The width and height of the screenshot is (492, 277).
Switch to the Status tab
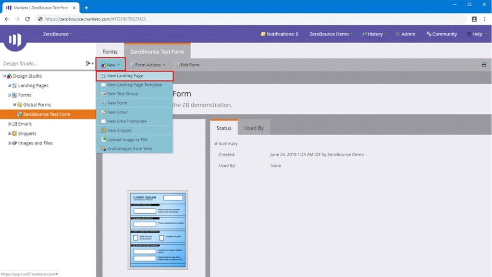pos(224,128)
